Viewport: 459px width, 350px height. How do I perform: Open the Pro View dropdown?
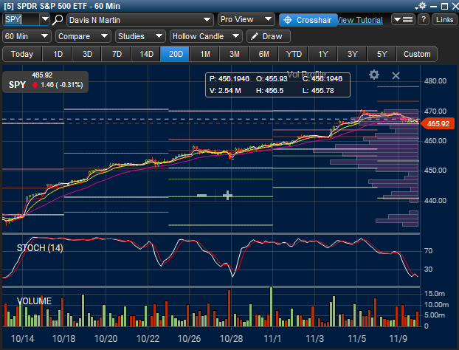click(x=246, y=20)
